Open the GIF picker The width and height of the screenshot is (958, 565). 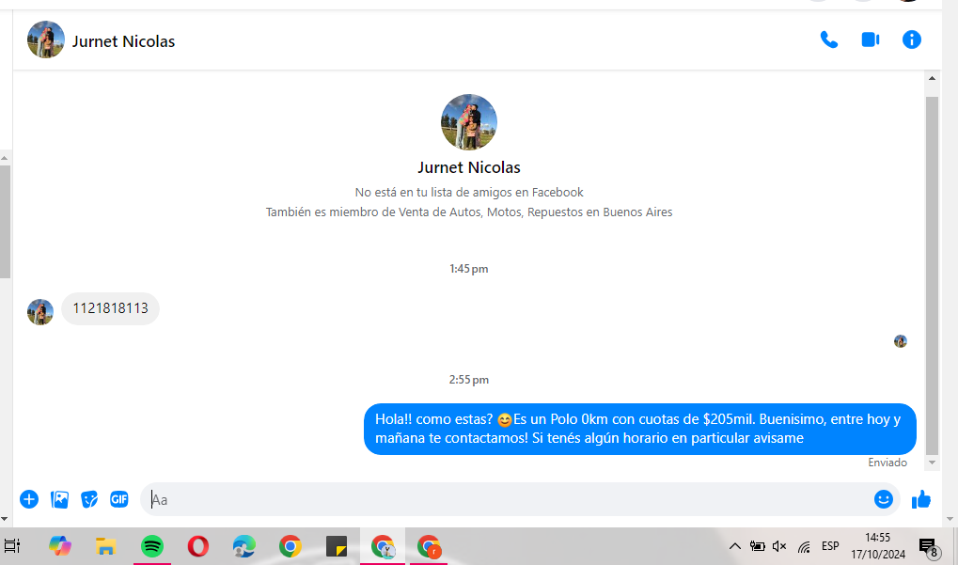[x=118, y=499]
